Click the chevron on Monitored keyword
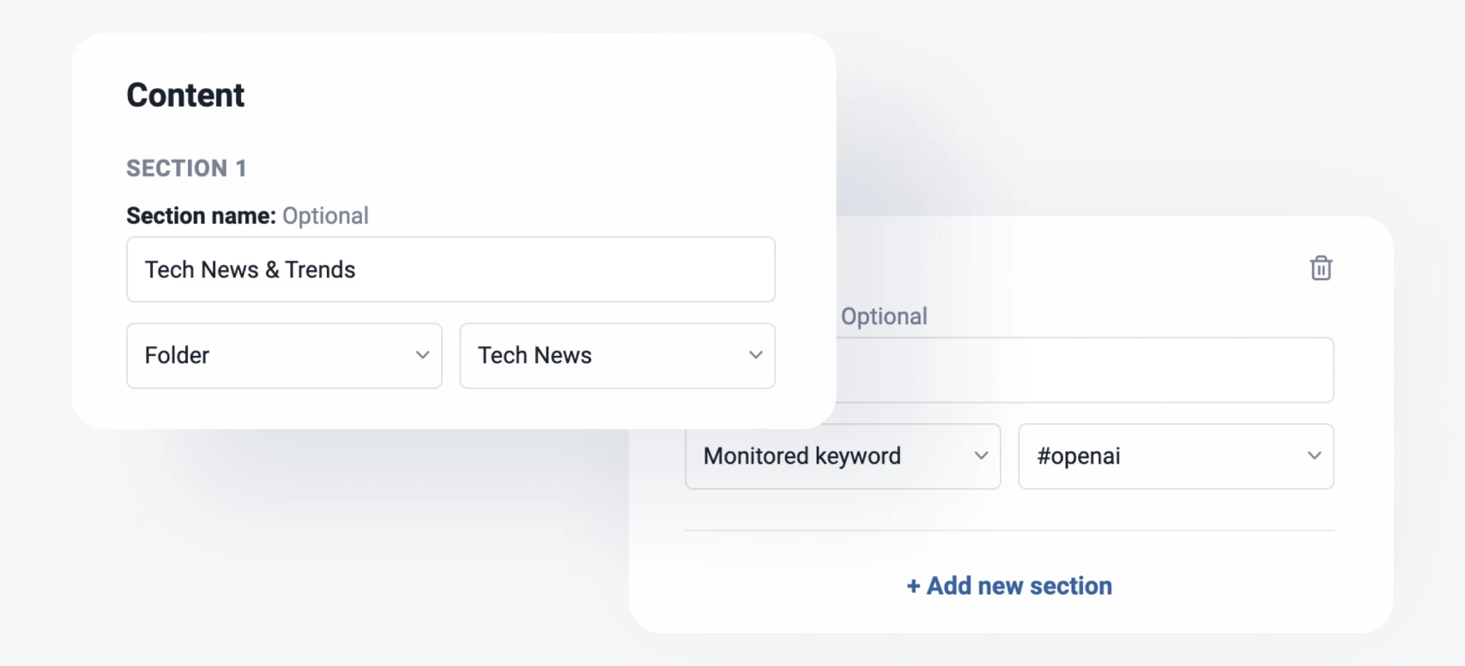Viewport: 1465px width, 666px height. 981,456
